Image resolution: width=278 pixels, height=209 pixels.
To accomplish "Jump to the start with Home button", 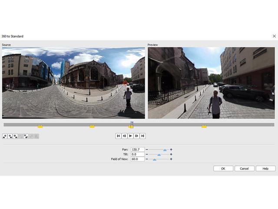I will [x=118, y=136].
